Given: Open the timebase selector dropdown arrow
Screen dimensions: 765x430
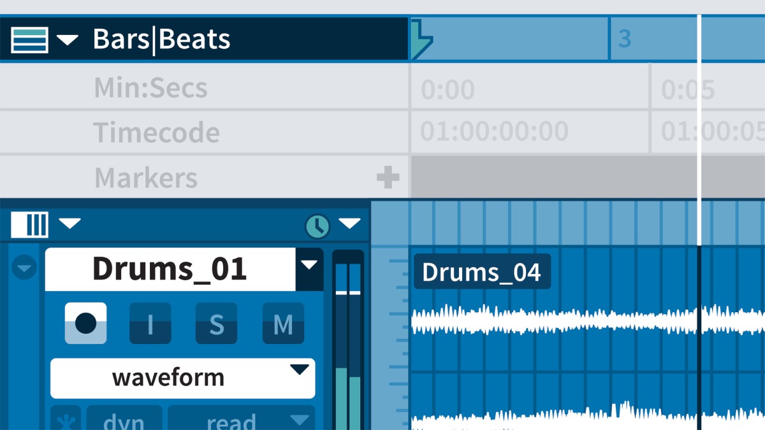Looking at the screenshot, I should pos(349,224).
